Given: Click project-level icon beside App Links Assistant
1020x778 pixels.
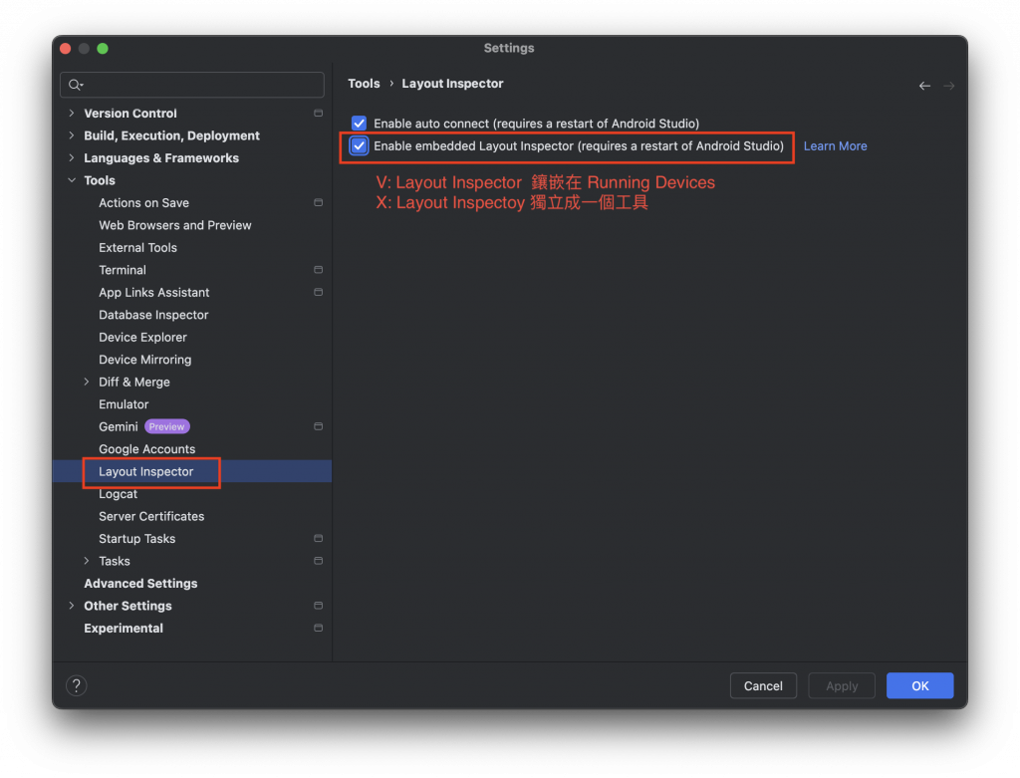Looking at the screenshot, I should [x=318, y=292].
